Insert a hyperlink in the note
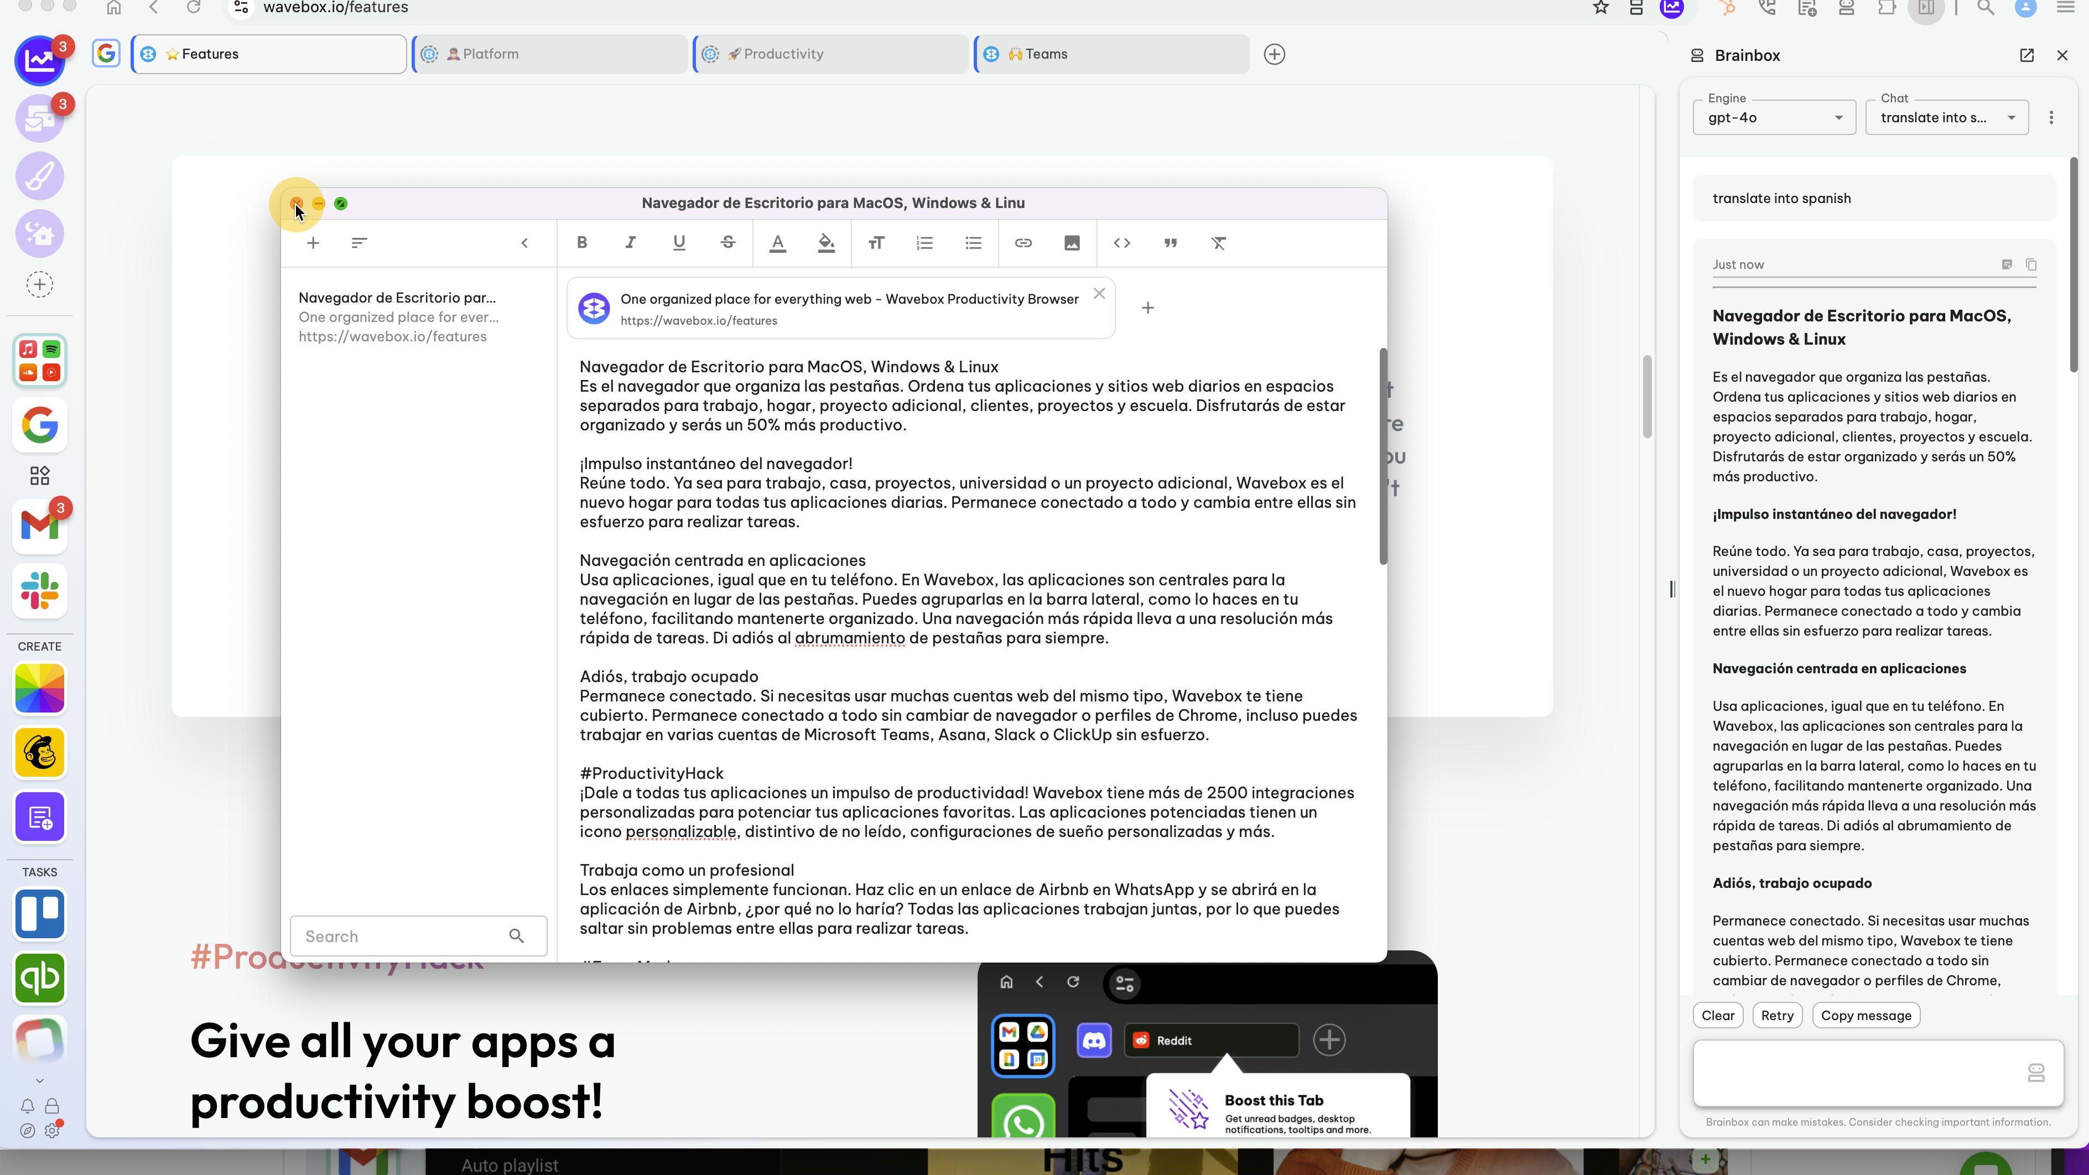The image size is (2089, 1175). point(1023,242)
